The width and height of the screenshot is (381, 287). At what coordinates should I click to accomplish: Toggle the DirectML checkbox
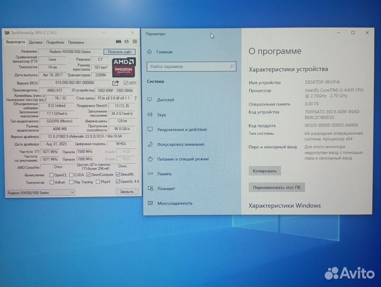[x=118, y=174]
